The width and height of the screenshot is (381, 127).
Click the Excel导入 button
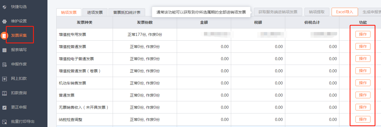[x=345, y=12]
